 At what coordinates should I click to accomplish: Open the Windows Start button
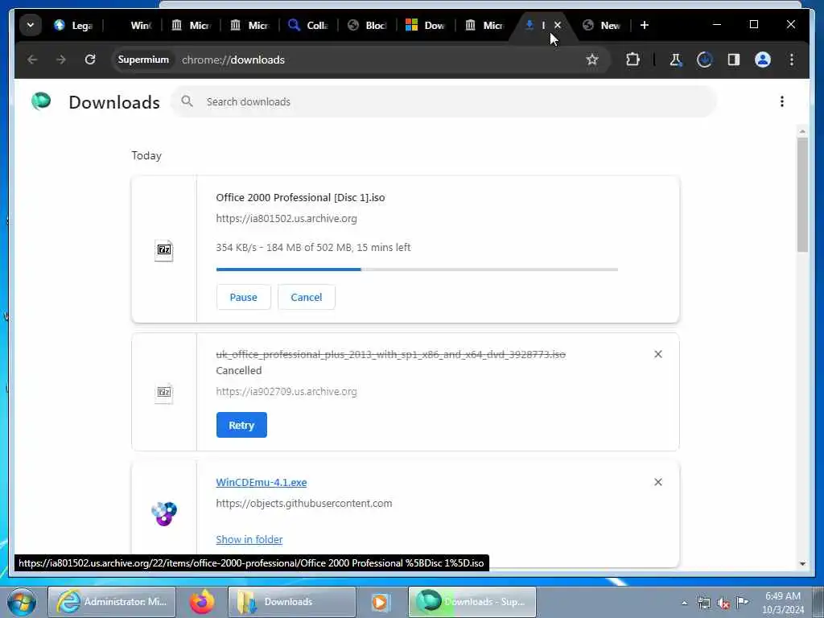22,602
